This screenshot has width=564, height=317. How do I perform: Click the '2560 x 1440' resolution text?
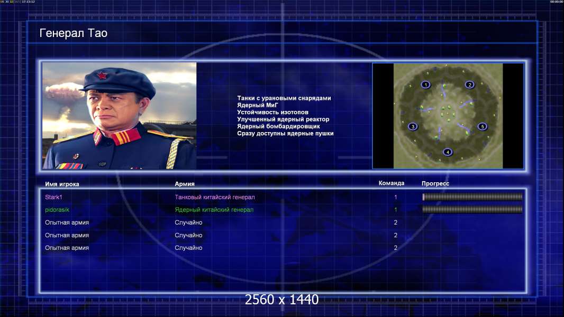(x=281, y=300)
